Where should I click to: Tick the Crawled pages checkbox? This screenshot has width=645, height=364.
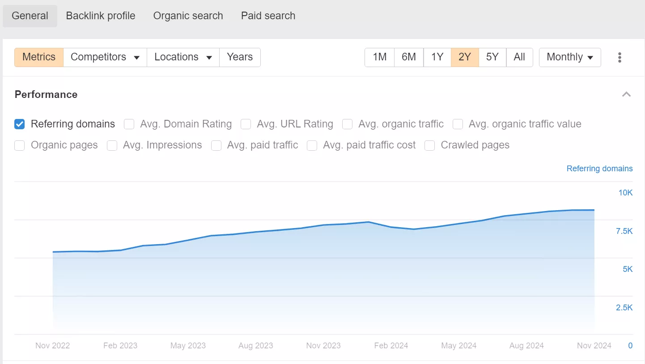pos(430,145)
